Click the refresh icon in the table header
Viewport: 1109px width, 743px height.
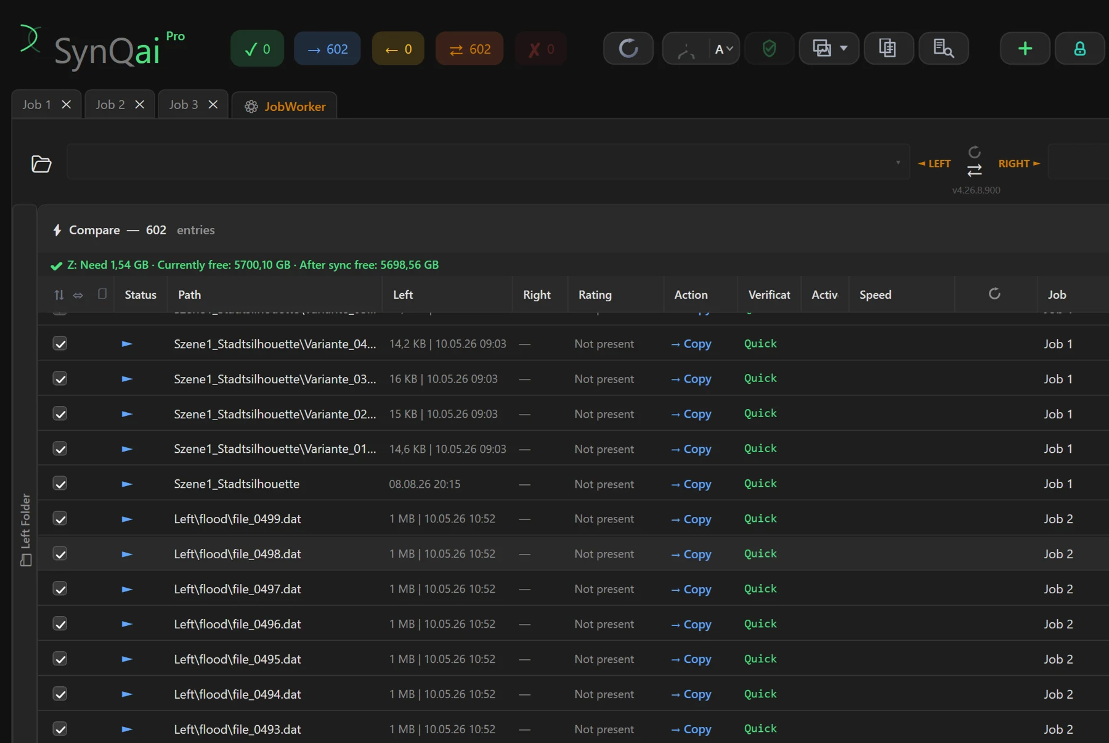point(994,294)
